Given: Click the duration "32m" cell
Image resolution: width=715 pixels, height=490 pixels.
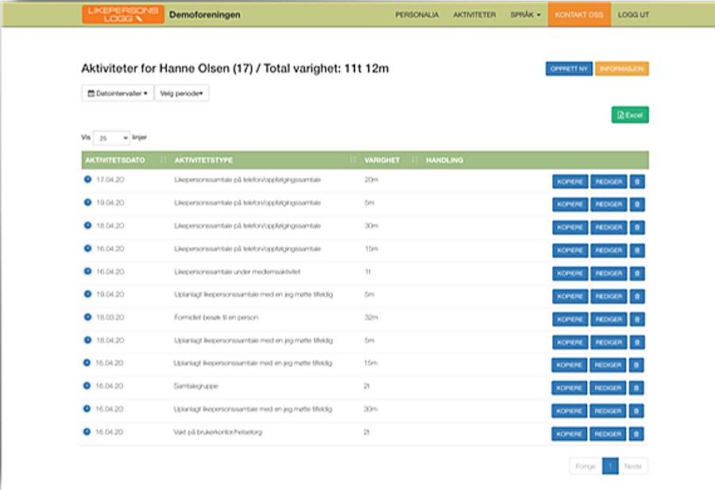Looking at the screenshot, I should point(371,317).
